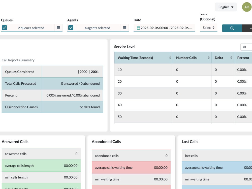Click 'min waiting time' in Abandoned Calls
The height and width of the screenshot is (189, 252).
(131, 179)
